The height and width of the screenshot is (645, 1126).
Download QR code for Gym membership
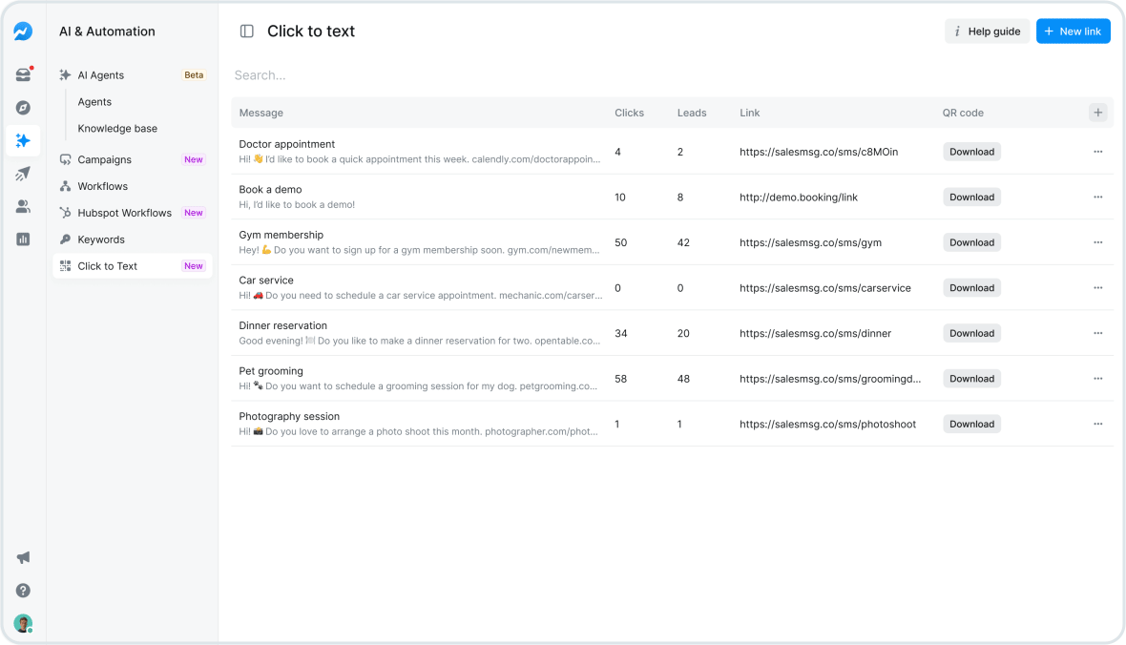[971, 241]
